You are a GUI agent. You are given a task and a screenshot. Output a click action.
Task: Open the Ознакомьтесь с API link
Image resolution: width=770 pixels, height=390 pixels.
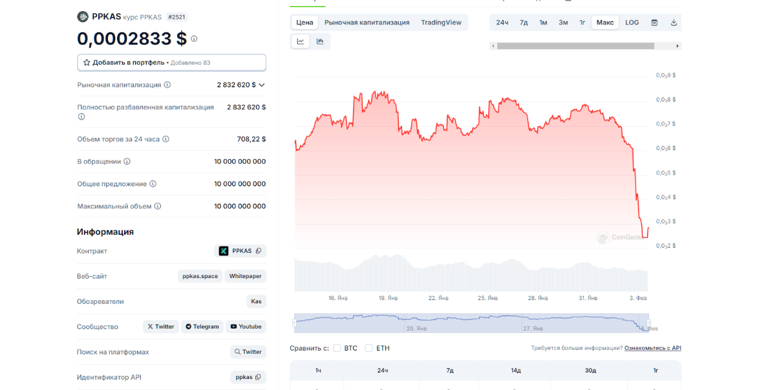(652, 348)
